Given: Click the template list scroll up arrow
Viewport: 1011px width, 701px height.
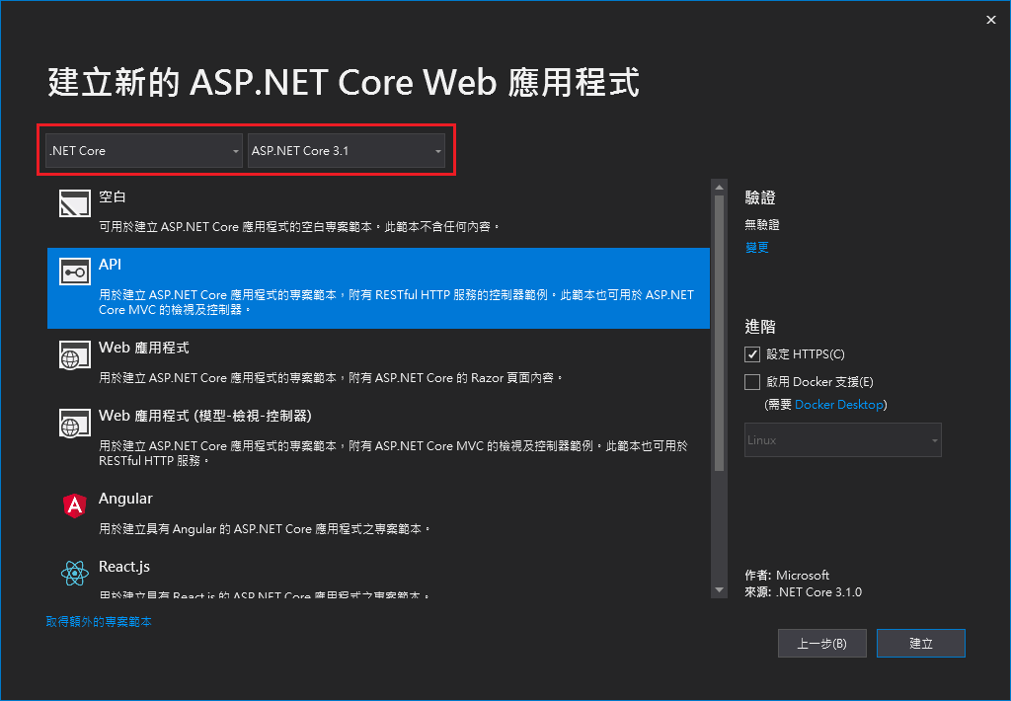Looking at the screenshot, I should point(719,187).
